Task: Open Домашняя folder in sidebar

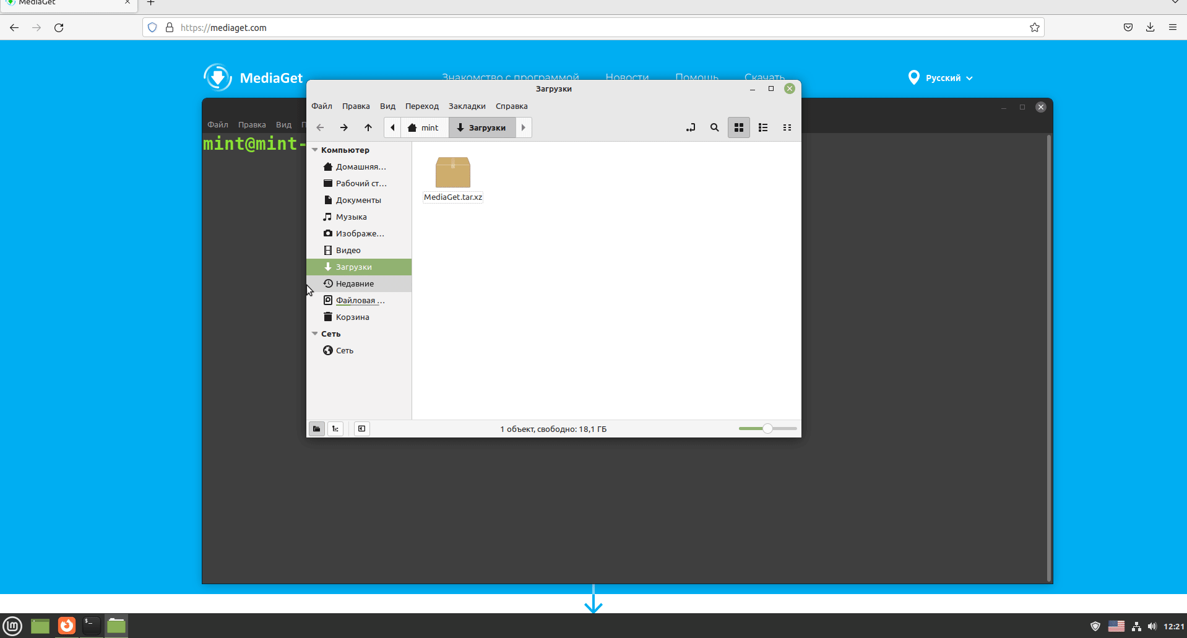Action: [x=359, y=166]
